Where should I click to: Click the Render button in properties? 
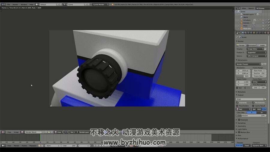point(241,45)
